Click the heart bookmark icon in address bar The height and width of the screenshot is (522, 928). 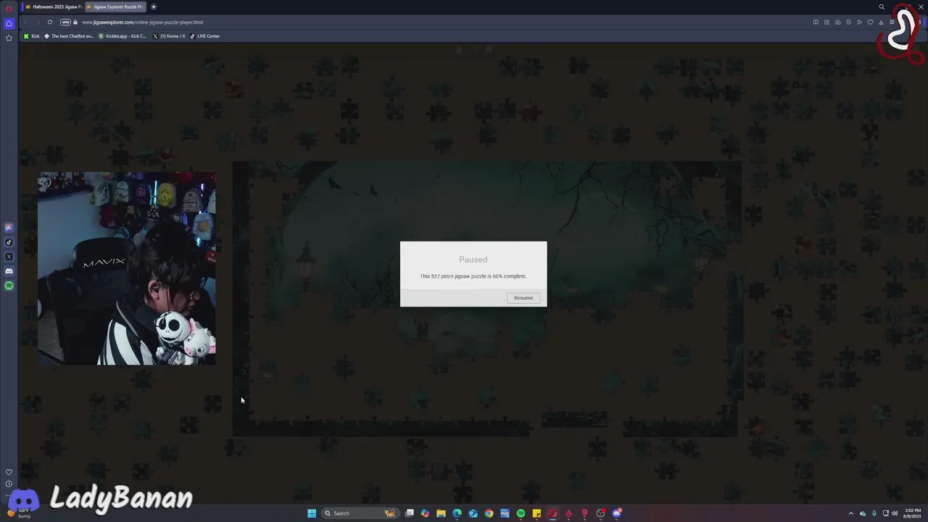click(870, 22)
